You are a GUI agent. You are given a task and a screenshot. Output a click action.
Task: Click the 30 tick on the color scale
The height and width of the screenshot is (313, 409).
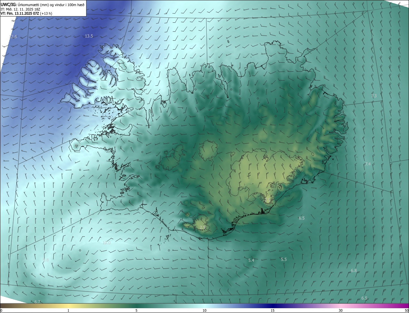point(341,310)
